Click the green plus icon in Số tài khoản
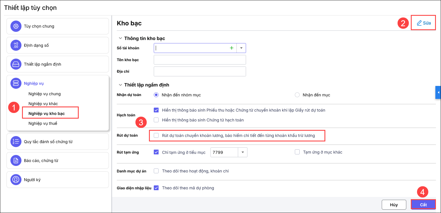Screen dimensions: 441x213 [232, 48]
